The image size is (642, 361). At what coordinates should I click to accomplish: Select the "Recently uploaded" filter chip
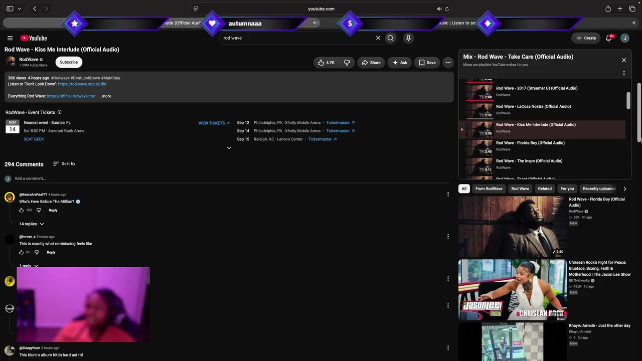[599, 189]
